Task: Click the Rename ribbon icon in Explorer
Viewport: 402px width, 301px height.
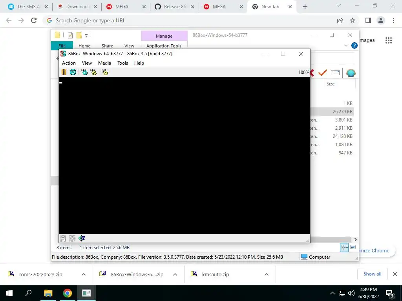Action: click(x=335, y=73)
